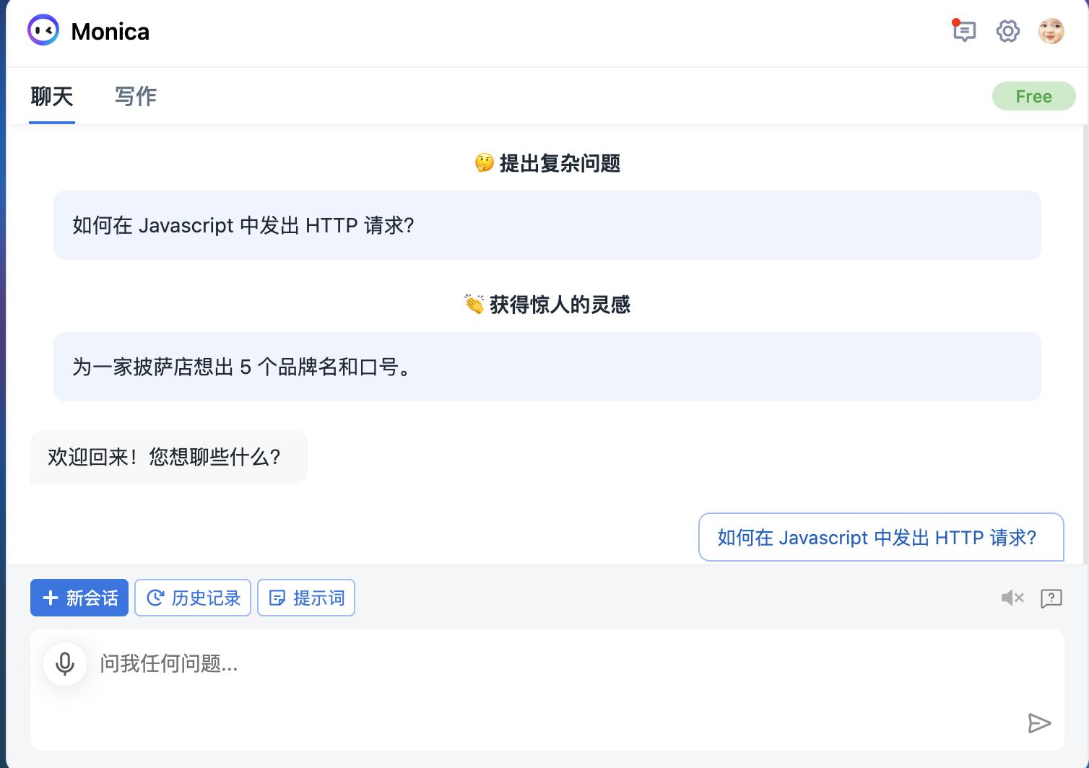The image size is (1089, 768).
Task: Click the suggested Javascript HTTP question chip
Action: tap(881, 537)
